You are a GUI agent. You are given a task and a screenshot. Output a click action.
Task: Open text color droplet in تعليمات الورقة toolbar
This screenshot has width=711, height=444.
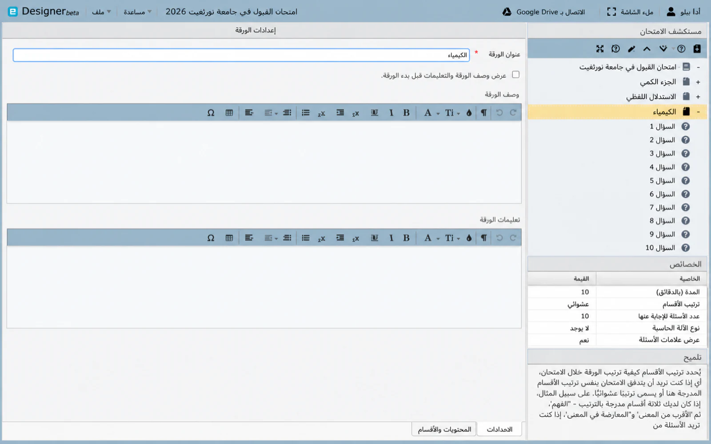(469, 238)
